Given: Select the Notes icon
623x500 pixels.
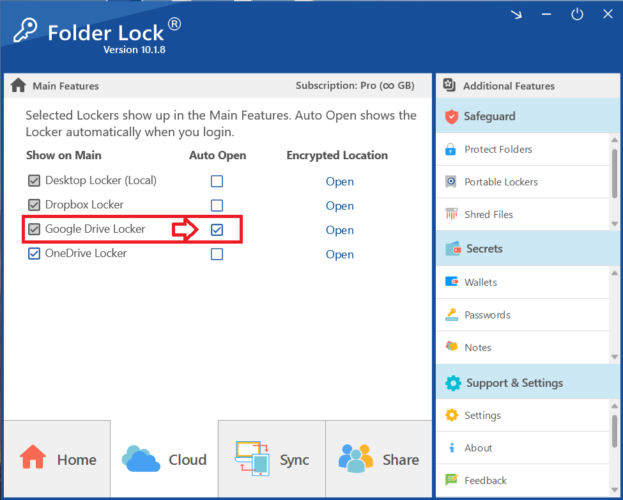Looking at the screenshot, I should click(x=480, y=347).
